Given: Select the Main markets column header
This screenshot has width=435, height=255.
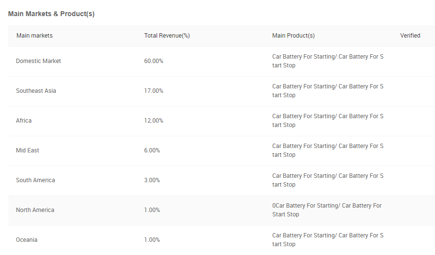Looking at the screenshot, I should click(x=34, y=36).
